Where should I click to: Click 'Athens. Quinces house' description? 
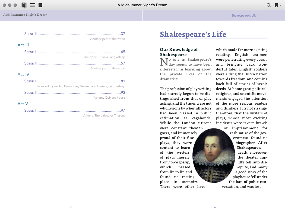tap(109, 98)
